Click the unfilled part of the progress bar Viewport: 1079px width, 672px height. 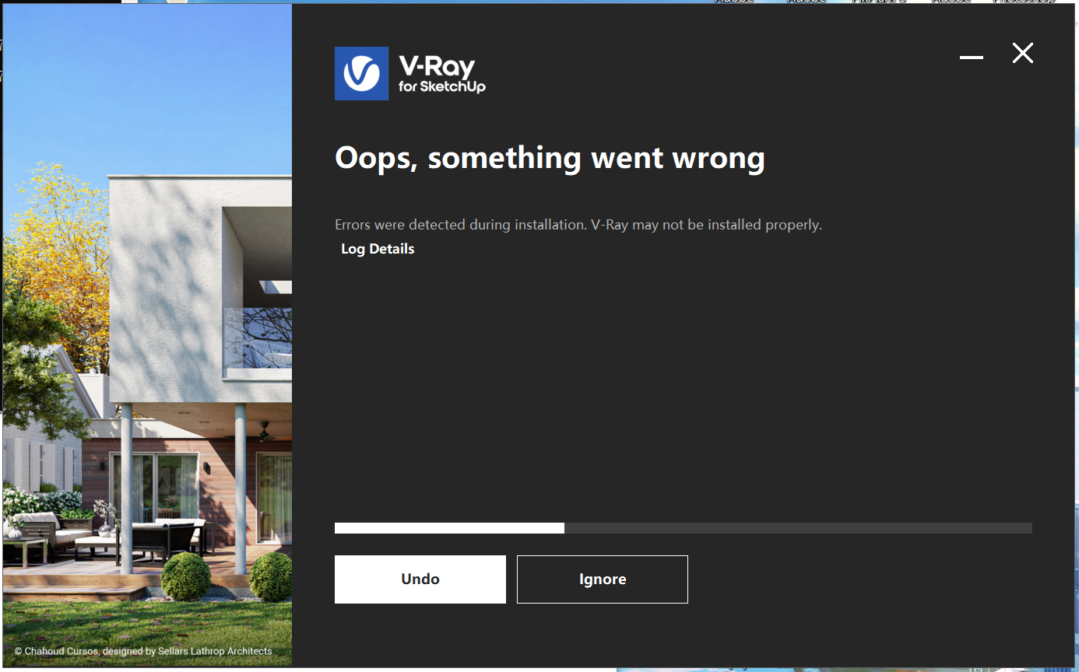click(798, 528)
